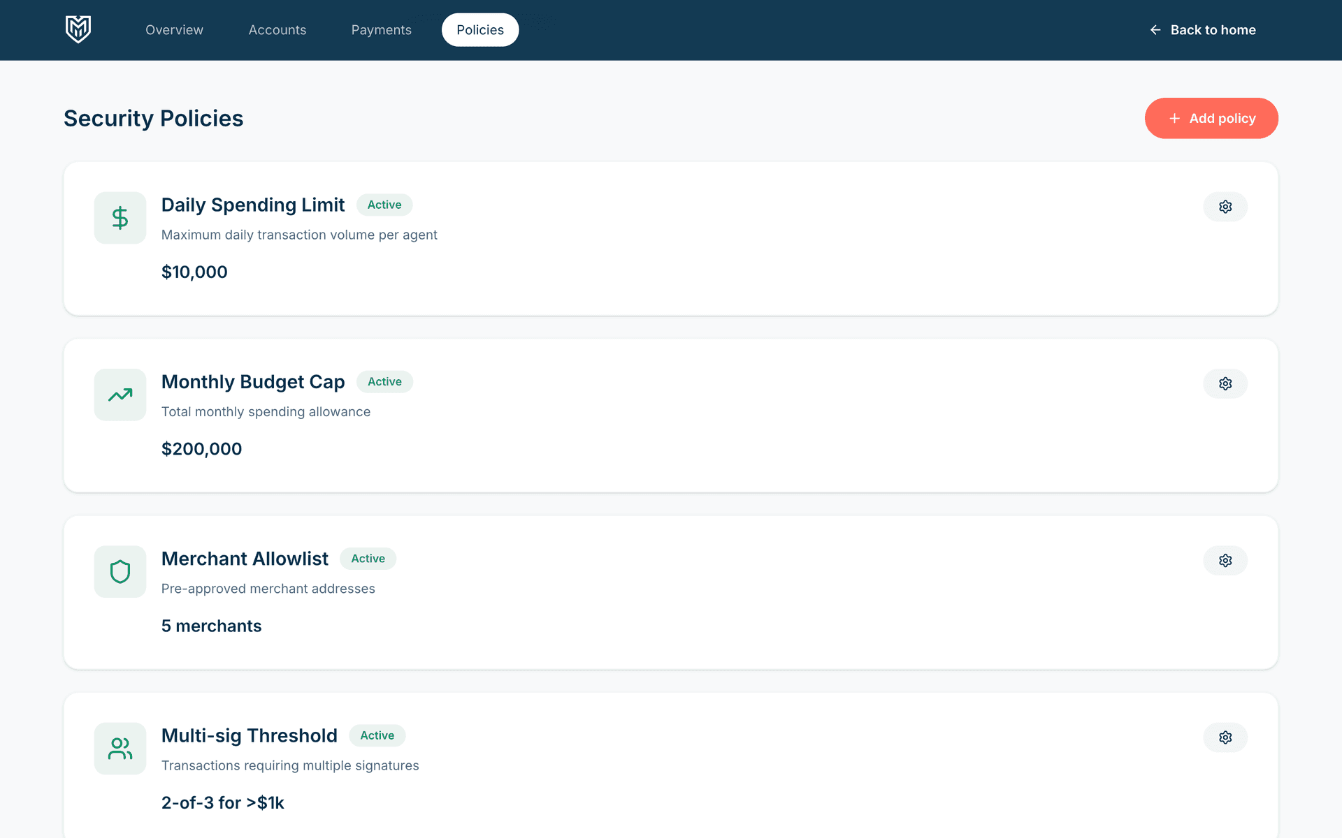Click the shield icon on Merchant Allowlist
The width and height of the screenshot is (1342, 838).
pyautogui.click(x=120, y=571)
